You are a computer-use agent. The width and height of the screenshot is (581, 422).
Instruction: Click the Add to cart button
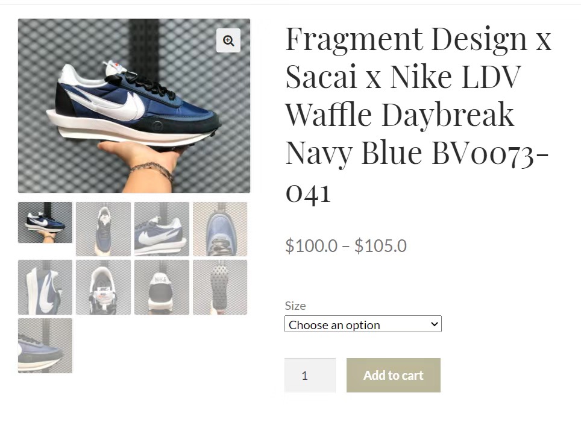(393, 374)
